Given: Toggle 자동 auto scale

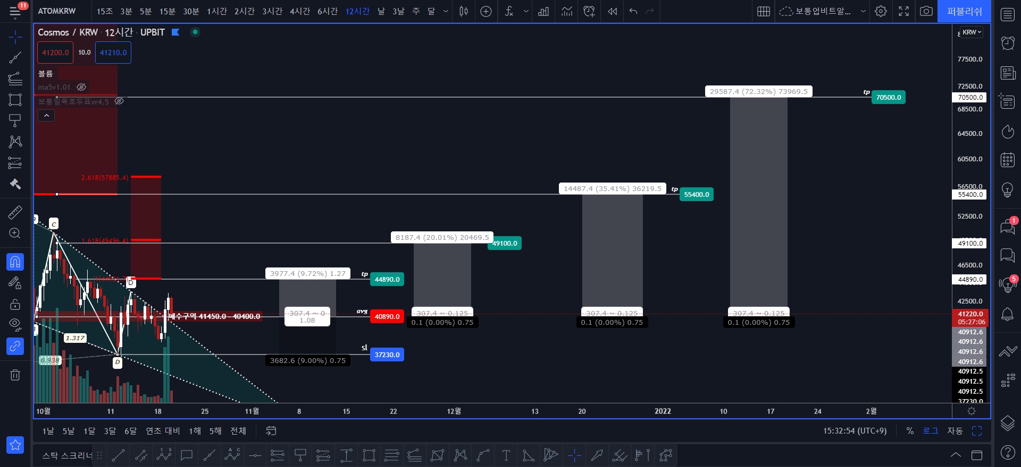Looking at the screenshot, I should pos(955,431).
